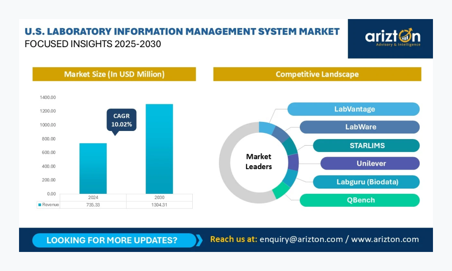Select the Market Size header banner
The width and height of the screenshot is (452, 271).
114,74
